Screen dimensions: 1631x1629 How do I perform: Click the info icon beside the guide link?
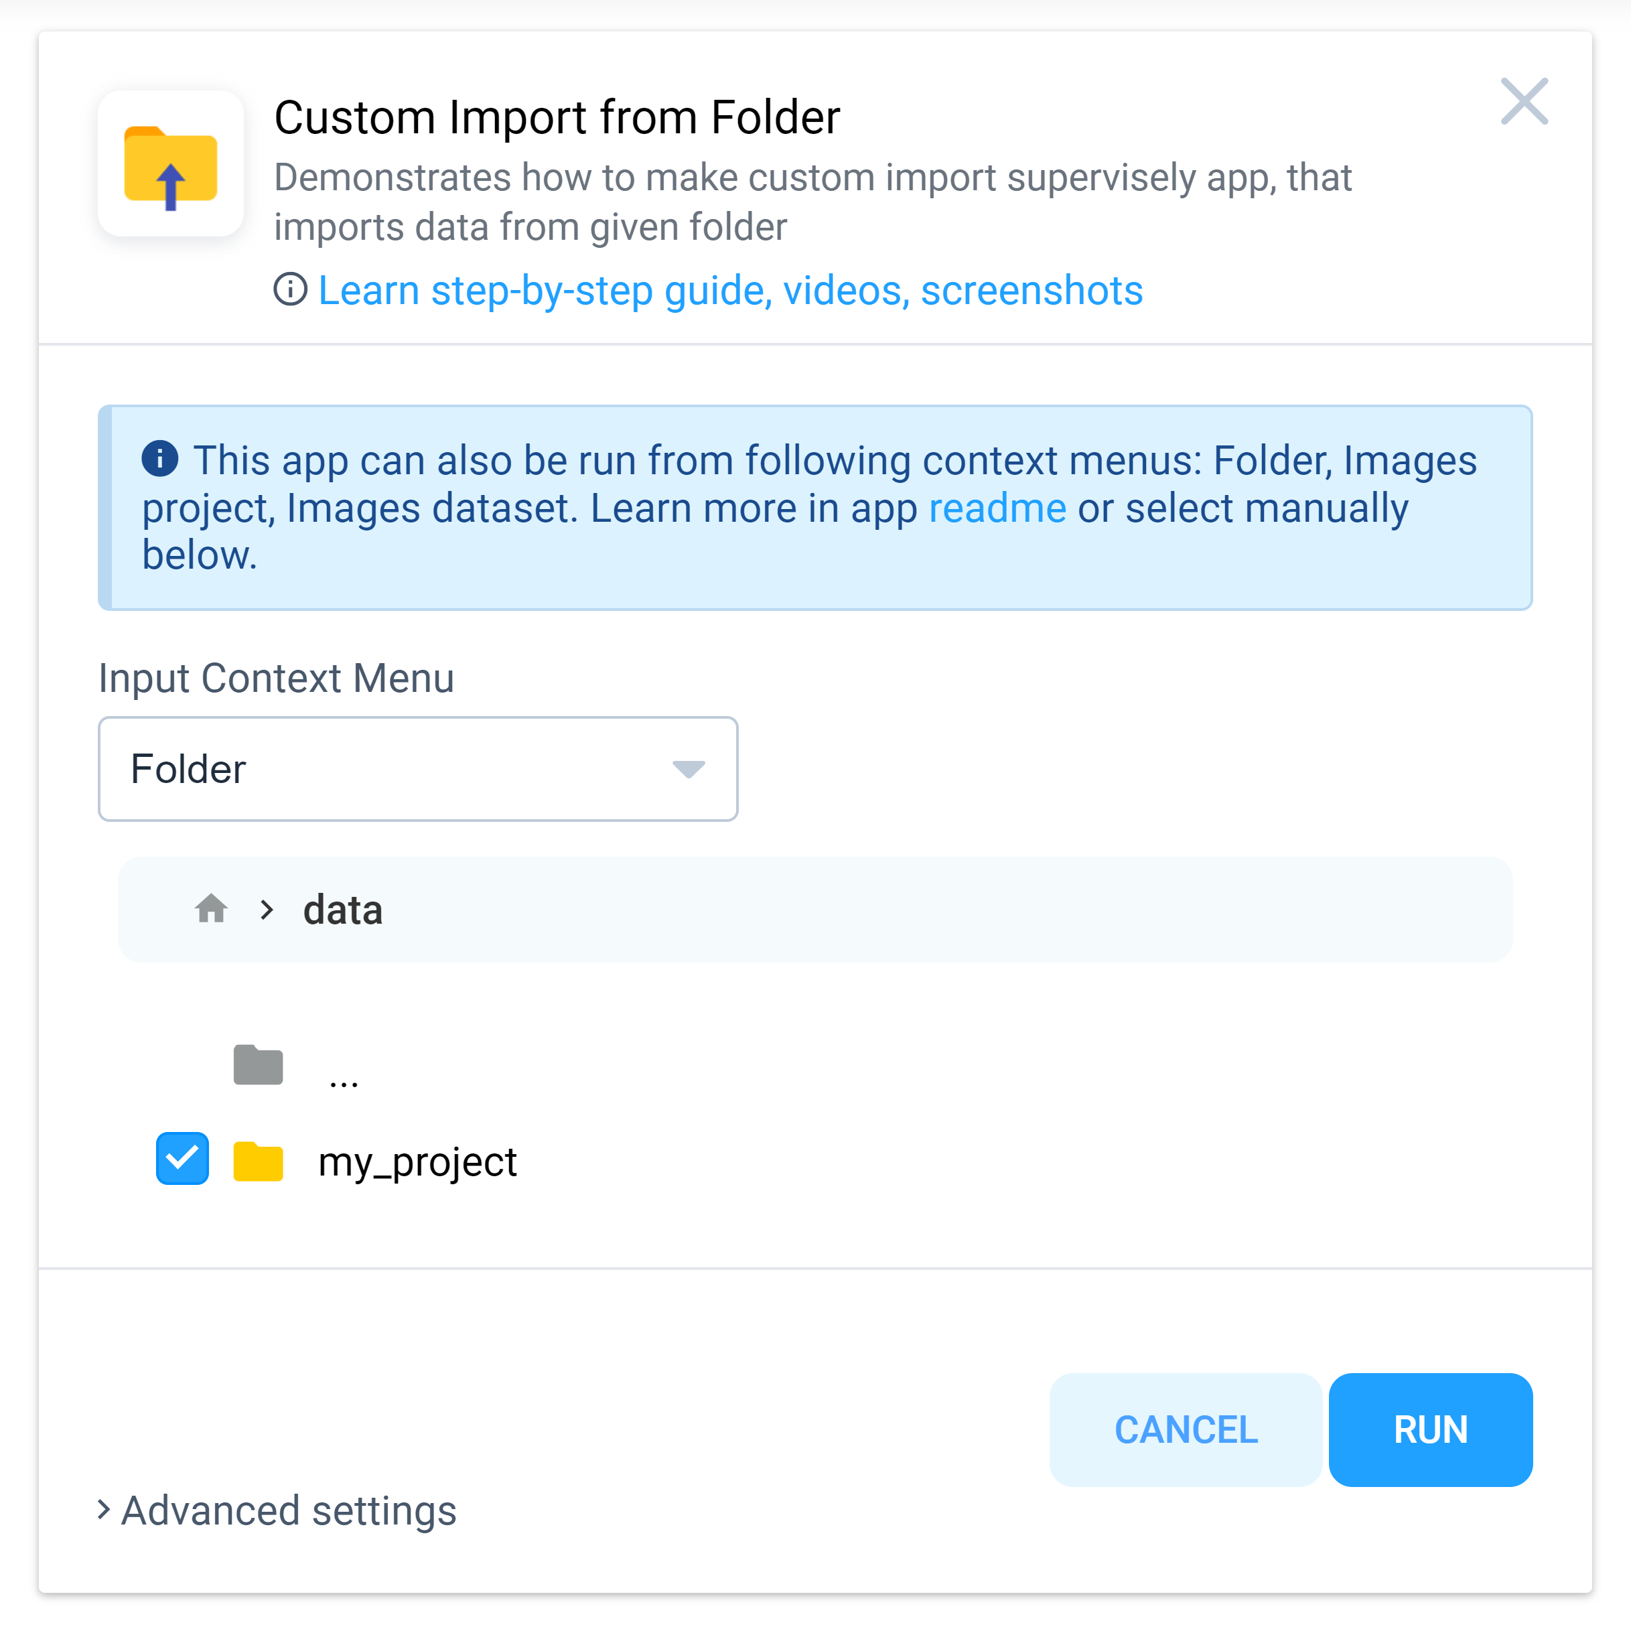[291, 289]
